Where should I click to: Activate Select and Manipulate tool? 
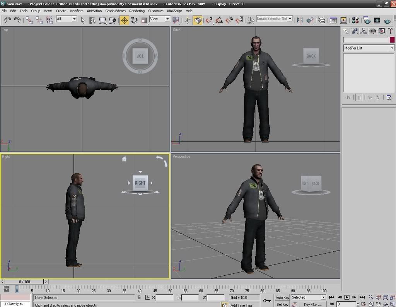click(x=188, y=20)
